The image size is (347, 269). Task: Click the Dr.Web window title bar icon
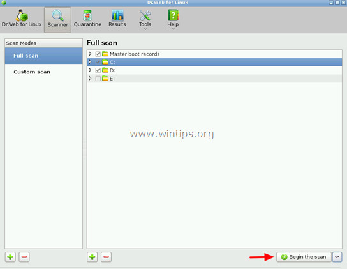pos(4,3)
